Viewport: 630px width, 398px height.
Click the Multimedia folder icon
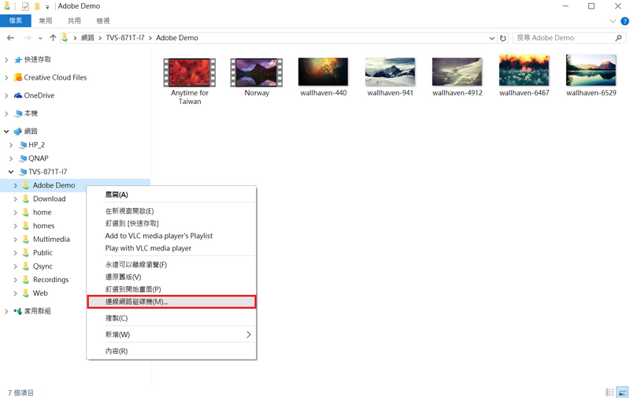[26, 240]
